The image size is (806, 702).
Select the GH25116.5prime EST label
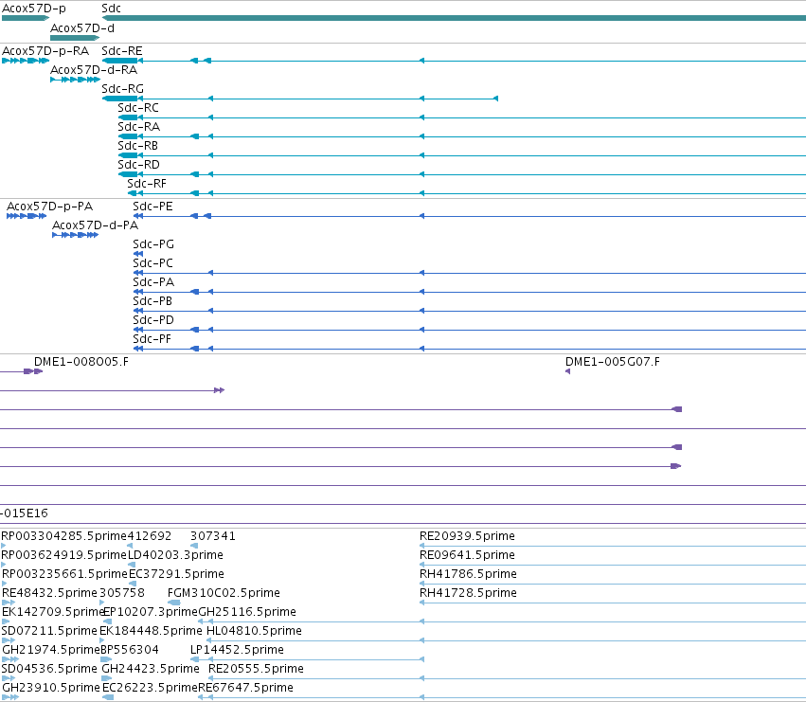[247, 612]
